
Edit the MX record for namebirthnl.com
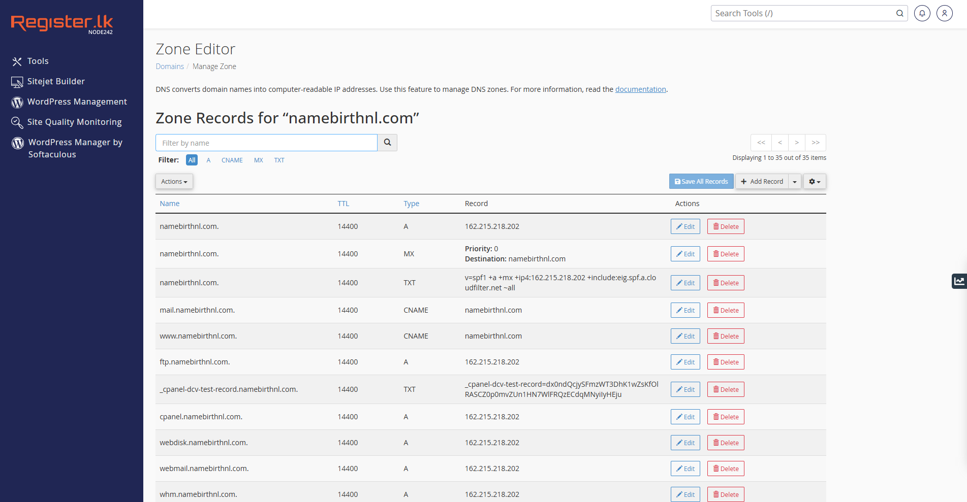685,253
